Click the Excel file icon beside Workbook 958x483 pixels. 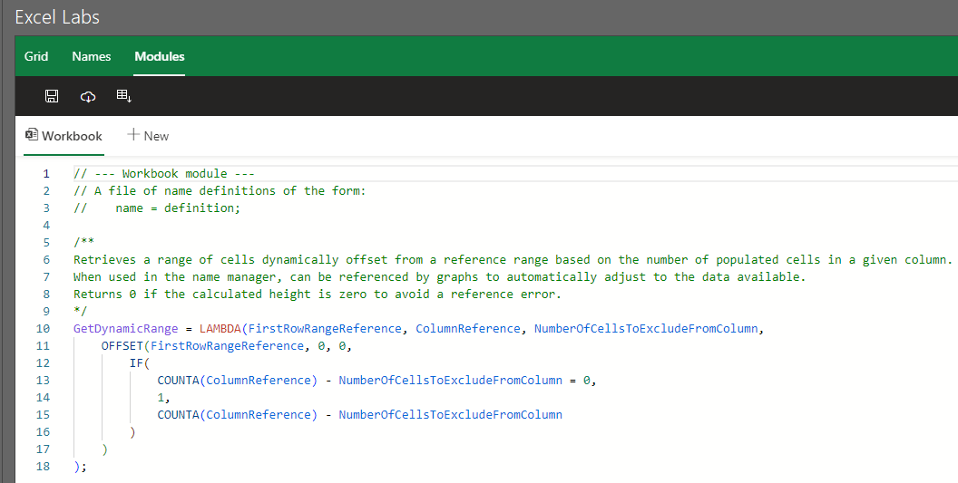[32, 135]
